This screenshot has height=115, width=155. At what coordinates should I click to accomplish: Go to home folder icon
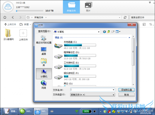click(x=5, y=17)
